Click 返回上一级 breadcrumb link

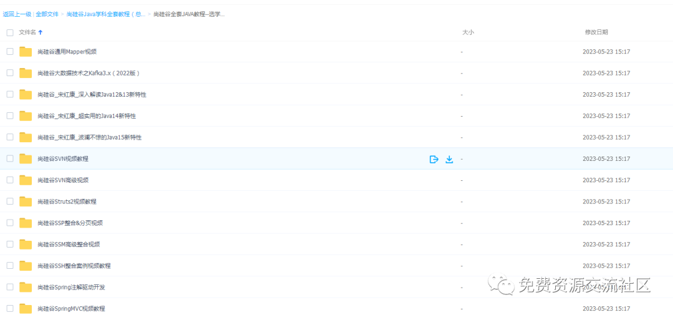(x=17, y=14)
